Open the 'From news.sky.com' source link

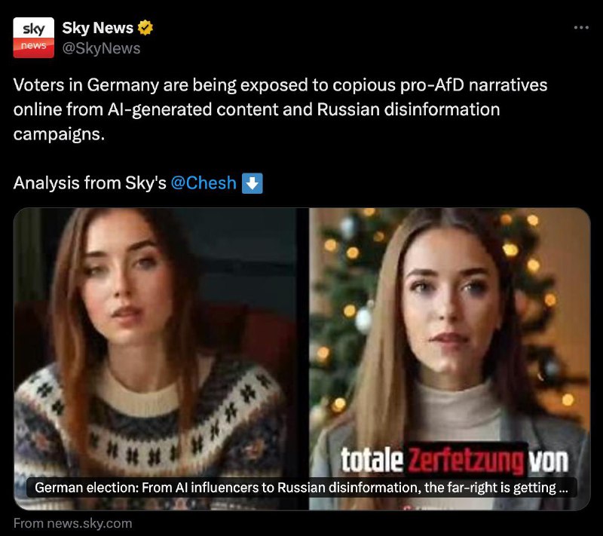pyautogui.click(x=72, y=523)
